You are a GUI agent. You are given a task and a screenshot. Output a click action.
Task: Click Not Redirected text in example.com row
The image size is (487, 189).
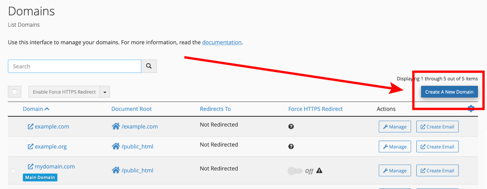219,125
